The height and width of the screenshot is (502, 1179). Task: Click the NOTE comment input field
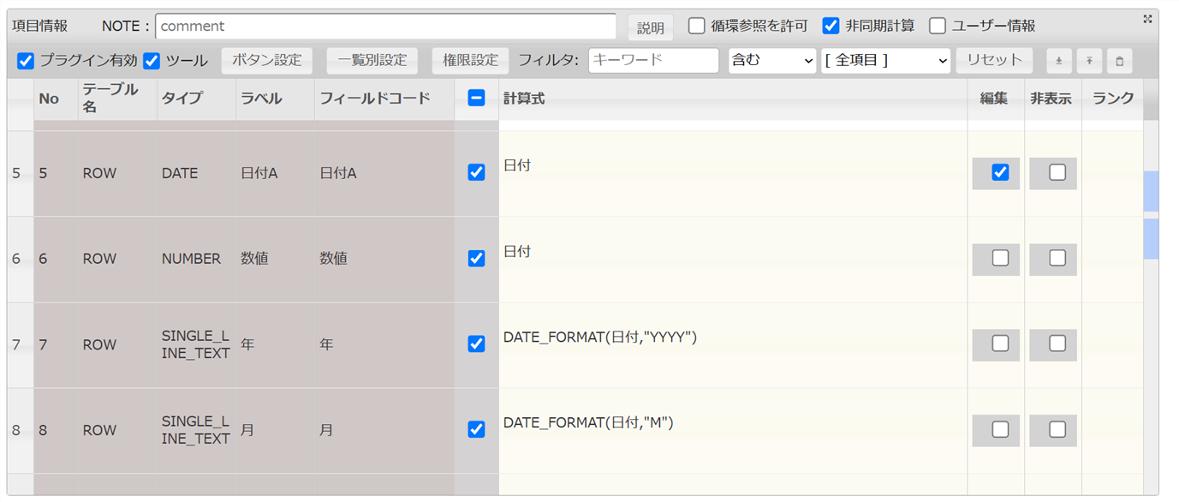click(385, 26)
